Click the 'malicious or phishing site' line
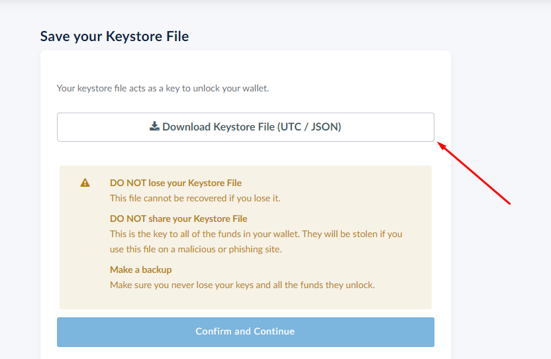 (196, 249)
